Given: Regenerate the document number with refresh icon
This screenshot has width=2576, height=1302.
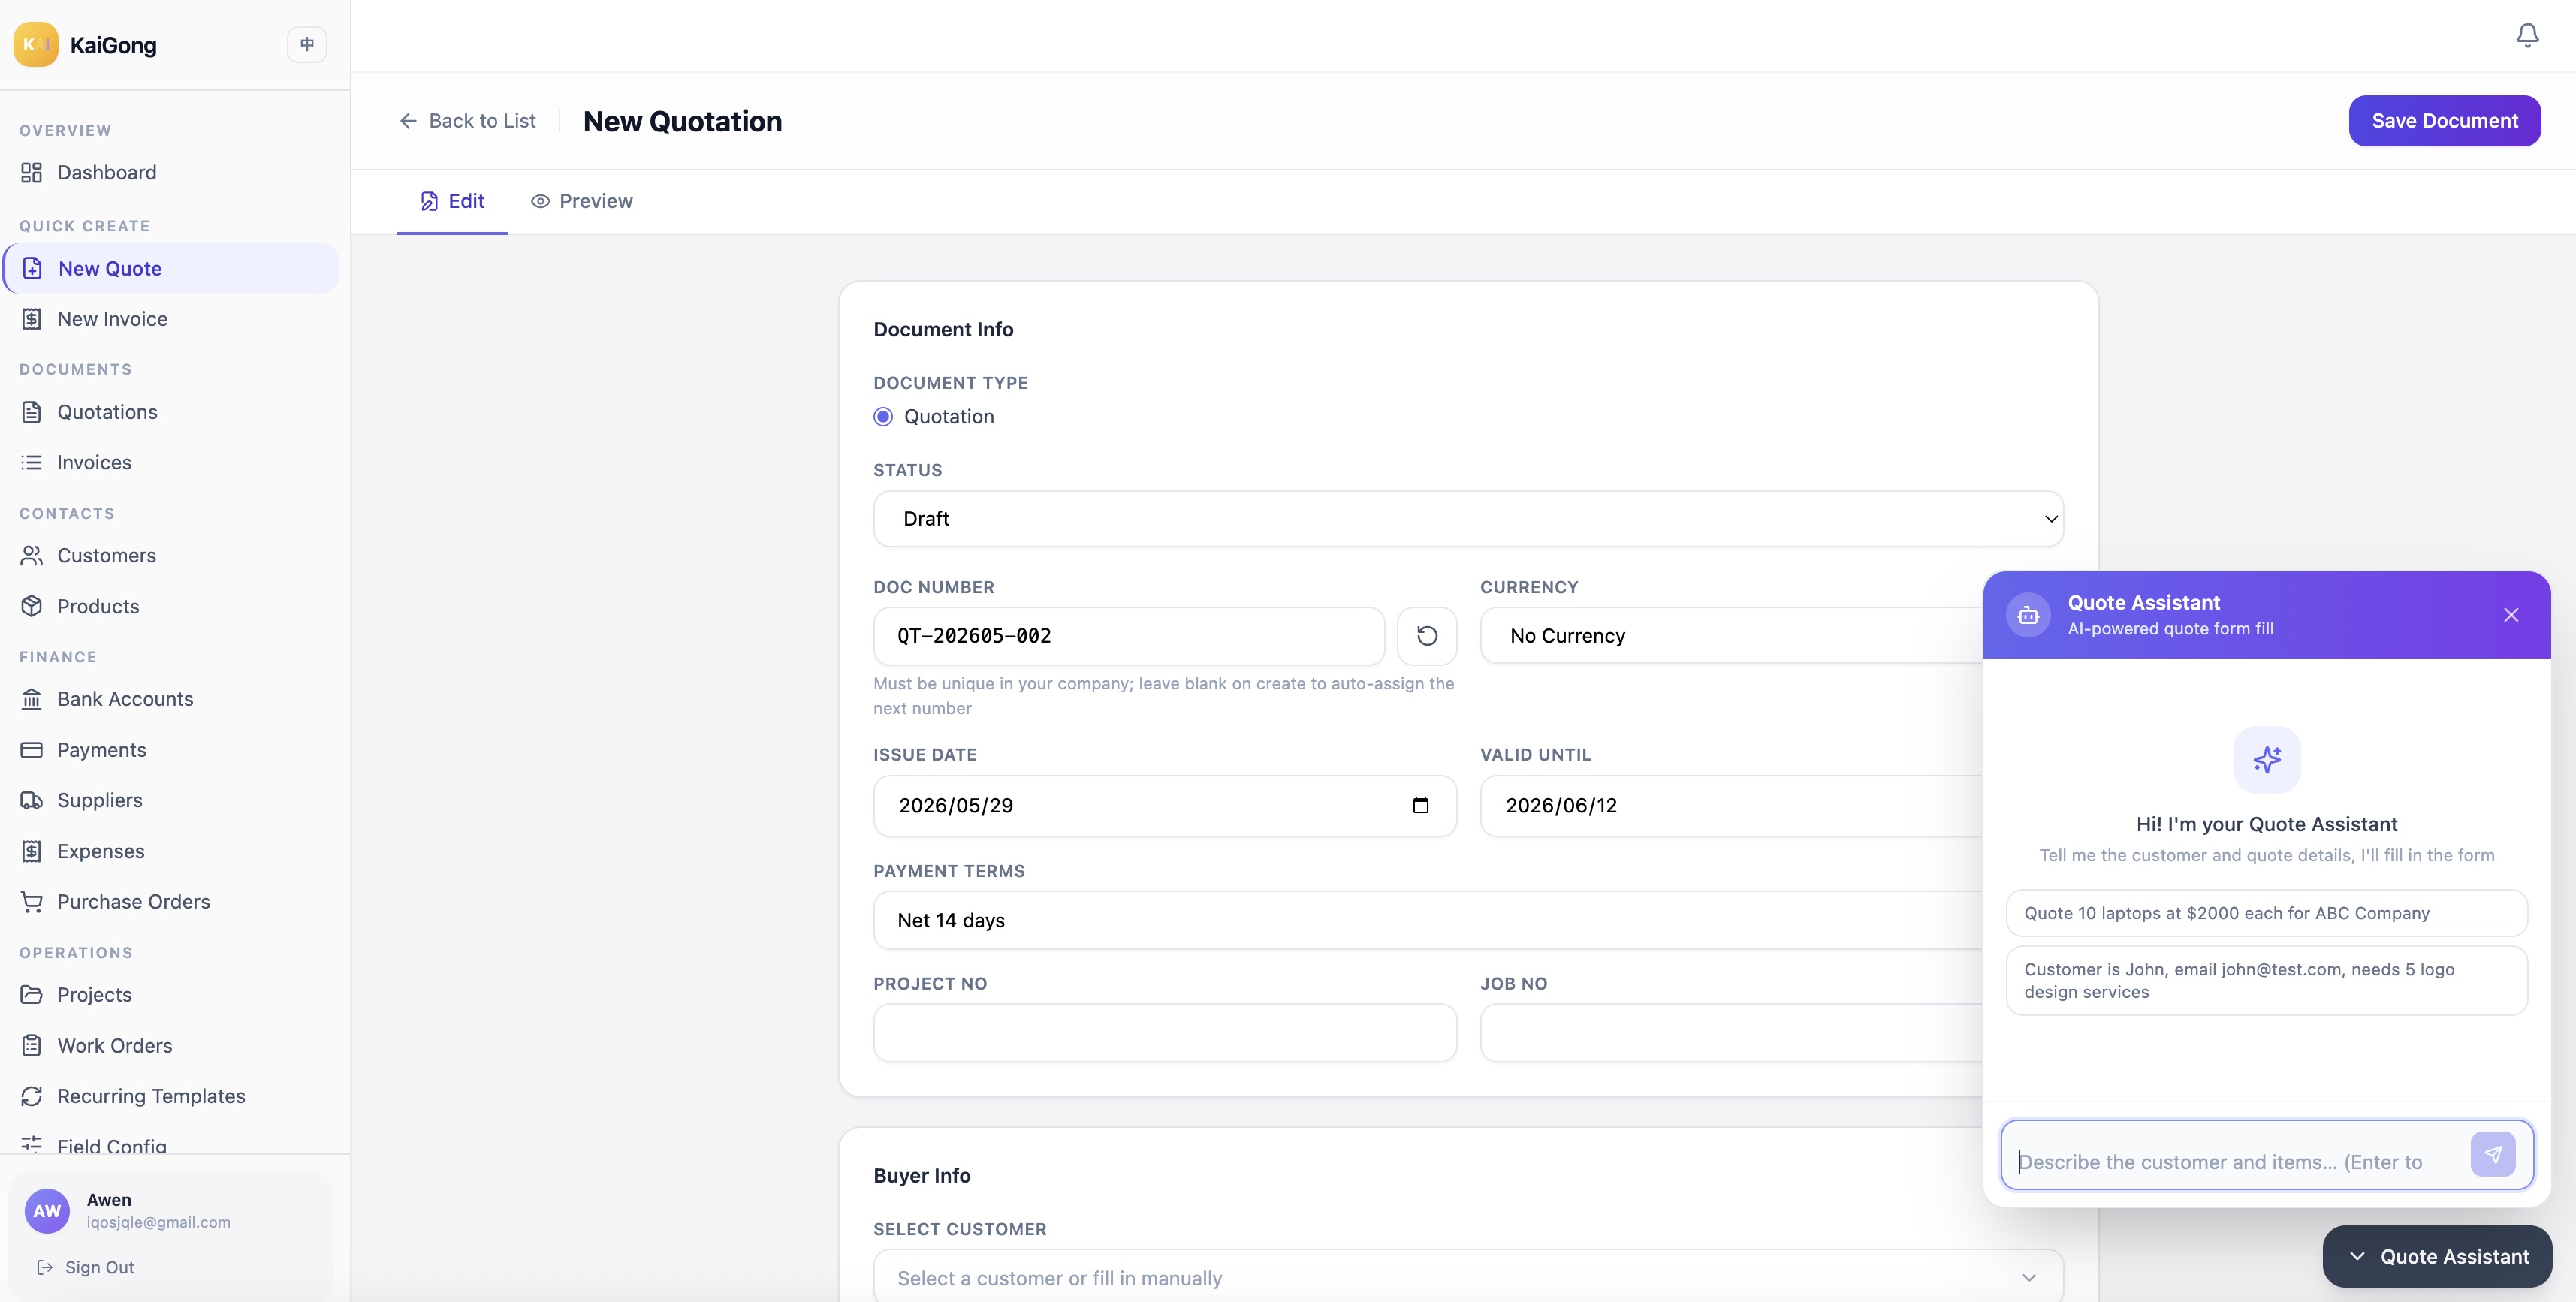Looking at the screenshot, I should [x=1427, y=636].
